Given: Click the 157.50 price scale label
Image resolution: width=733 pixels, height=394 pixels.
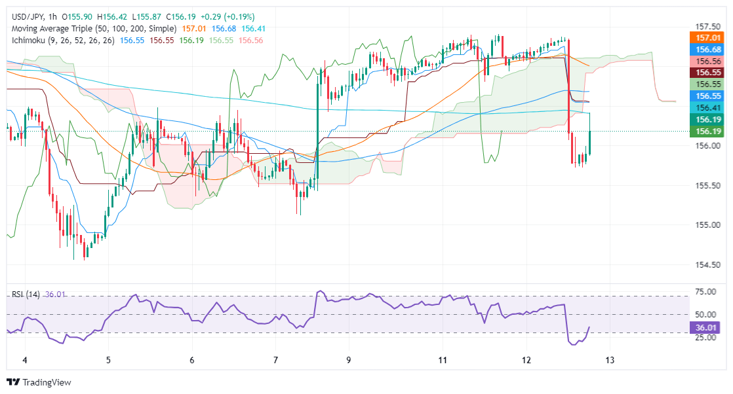Looking at the screenshot, I should click(x=707, y=27).
